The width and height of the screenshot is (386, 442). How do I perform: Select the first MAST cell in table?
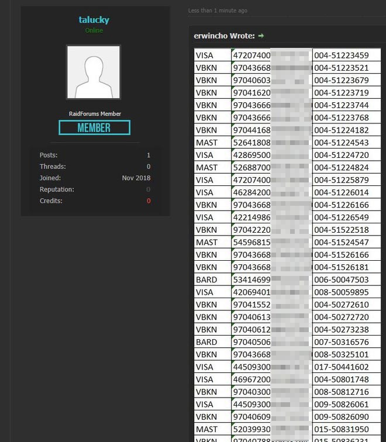[206, 143]
